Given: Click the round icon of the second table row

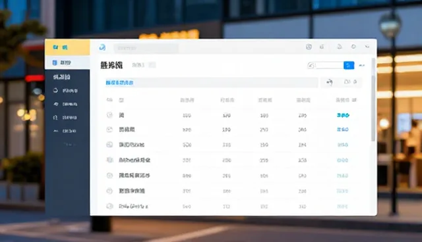Looking at the screenshot, I should [109, 130].
